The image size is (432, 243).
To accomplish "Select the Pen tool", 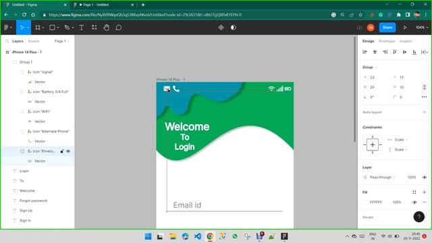I will click(67, 28).
